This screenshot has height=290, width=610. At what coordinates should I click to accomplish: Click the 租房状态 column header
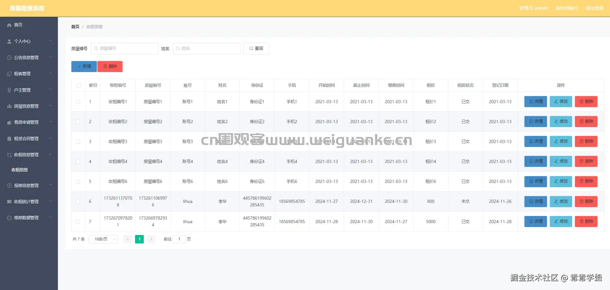465,85
